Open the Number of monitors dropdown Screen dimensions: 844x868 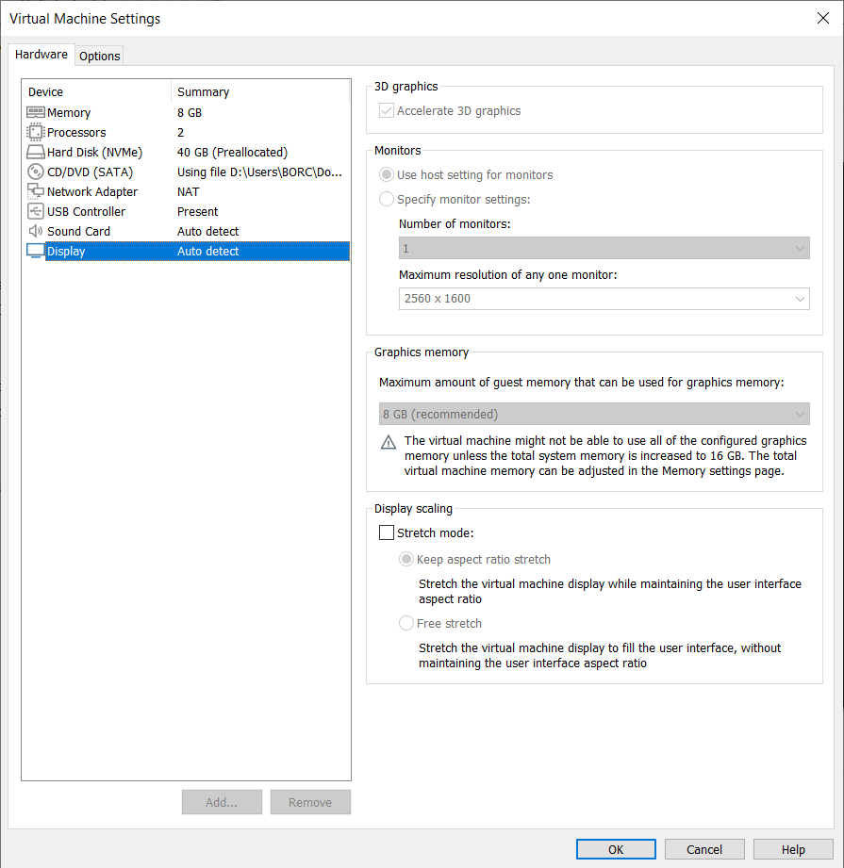(802, 247)
